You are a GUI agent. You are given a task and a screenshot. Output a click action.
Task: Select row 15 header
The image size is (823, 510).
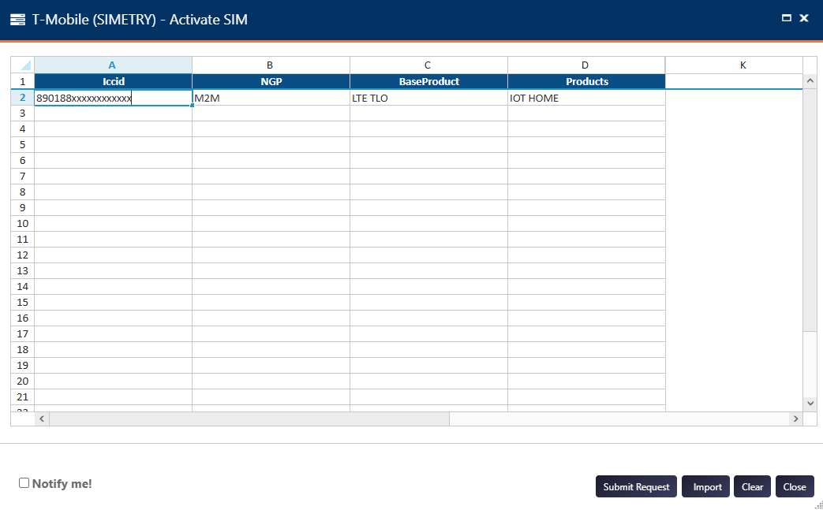click(x=23, y=302)
